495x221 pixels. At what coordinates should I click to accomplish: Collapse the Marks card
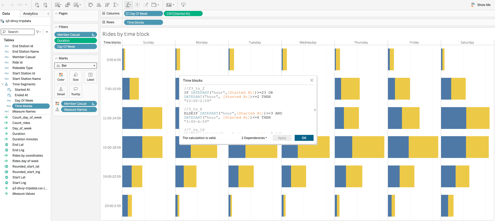pos(56,58)
